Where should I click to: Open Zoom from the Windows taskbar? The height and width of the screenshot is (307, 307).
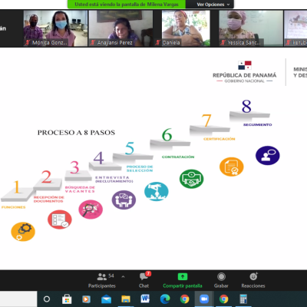(204, 299)
